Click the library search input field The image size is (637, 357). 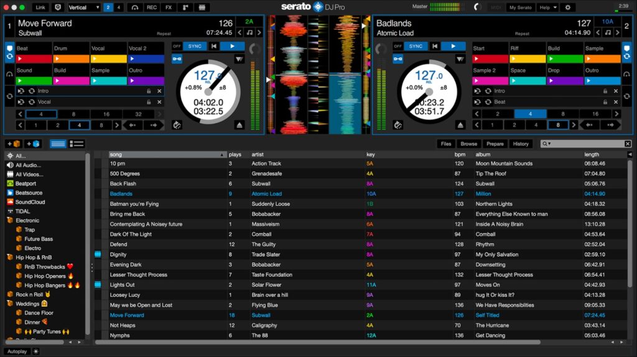[586, 144]
